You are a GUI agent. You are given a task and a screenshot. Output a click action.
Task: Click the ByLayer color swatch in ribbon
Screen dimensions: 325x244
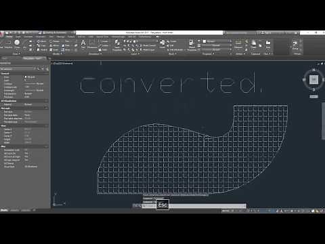coord(204,41)
